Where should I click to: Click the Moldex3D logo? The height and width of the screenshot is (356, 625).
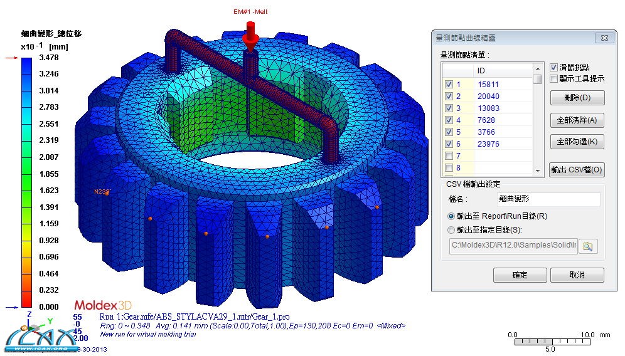pyautogui.click(x=103, y=305)
